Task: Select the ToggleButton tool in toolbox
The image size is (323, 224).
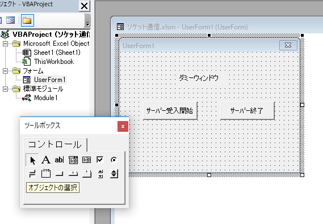Action: (x=32, y=174)
